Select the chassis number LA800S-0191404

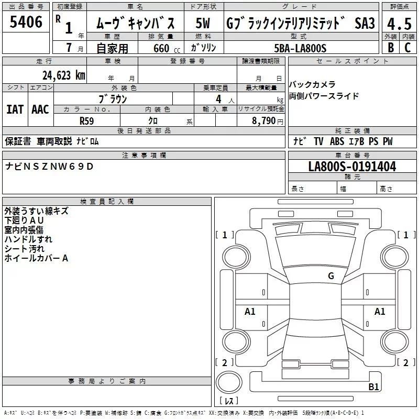pyautogui.click(x=352, y=167)
